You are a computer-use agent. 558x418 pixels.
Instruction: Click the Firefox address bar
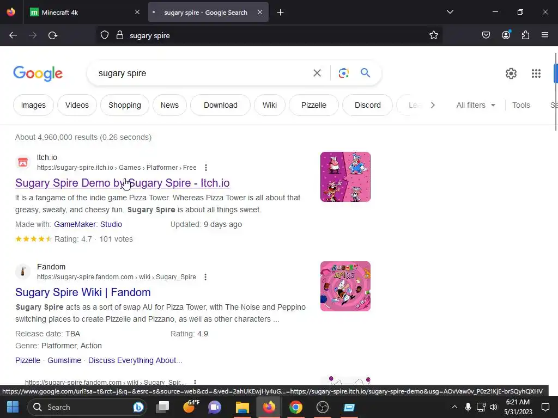click(x=269, y=35)
